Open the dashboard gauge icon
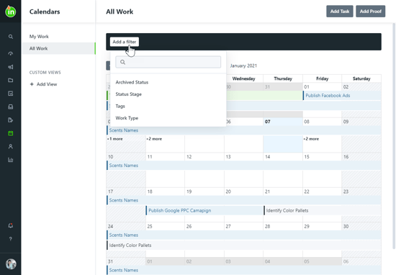The width and height of the screenshot is (396, 275). (11, 53)
